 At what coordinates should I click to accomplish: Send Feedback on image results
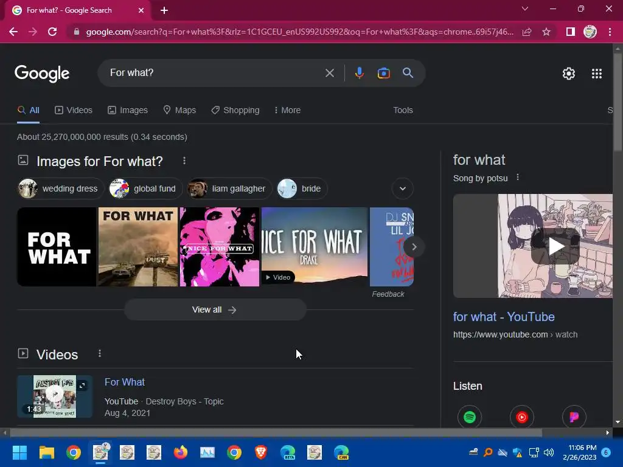[388, 294]
